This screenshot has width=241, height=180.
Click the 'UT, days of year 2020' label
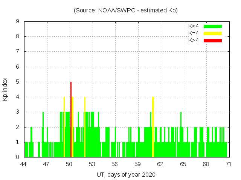126,174
